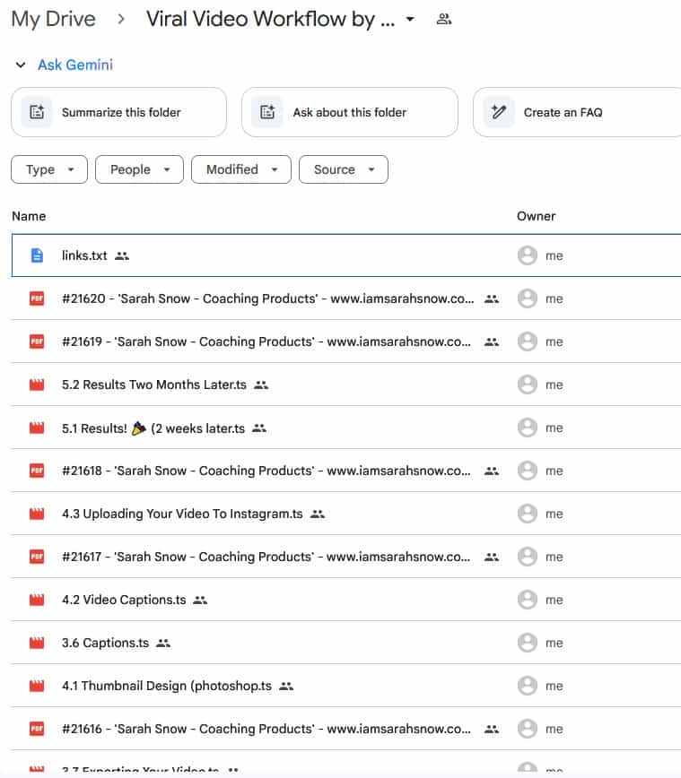The height and width of the screenshot is (778, 681).
Task: Click the owner avatar beside '3.6 Captions.ts'
Action: coord(528,642)
